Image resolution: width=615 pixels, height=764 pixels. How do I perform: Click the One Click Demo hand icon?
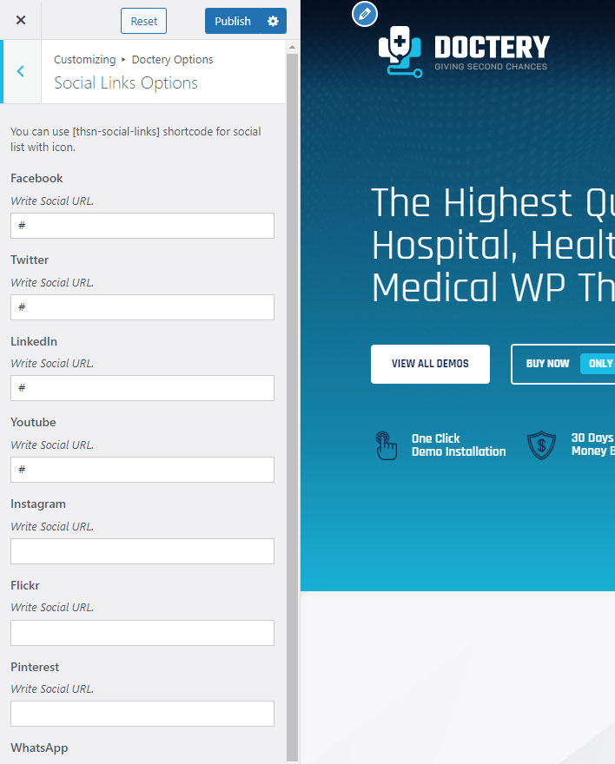tap(387, 445)
